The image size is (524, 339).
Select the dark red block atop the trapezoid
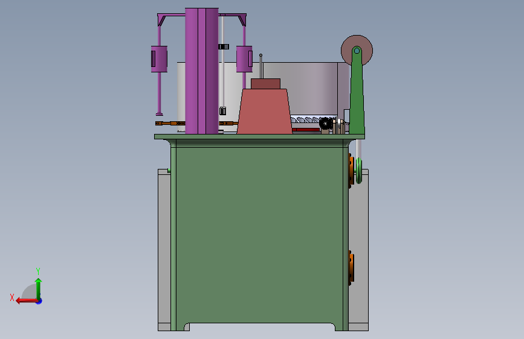[266, 84]
